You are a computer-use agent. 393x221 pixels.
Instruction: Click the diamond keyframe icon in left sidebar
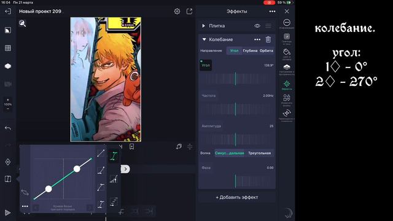8,162
